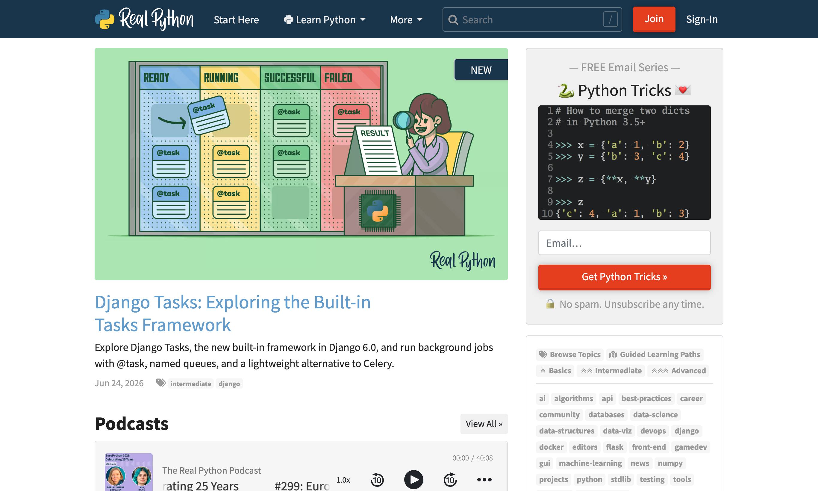
Task: Open the docker topic tag
Action: click(551, 447)
